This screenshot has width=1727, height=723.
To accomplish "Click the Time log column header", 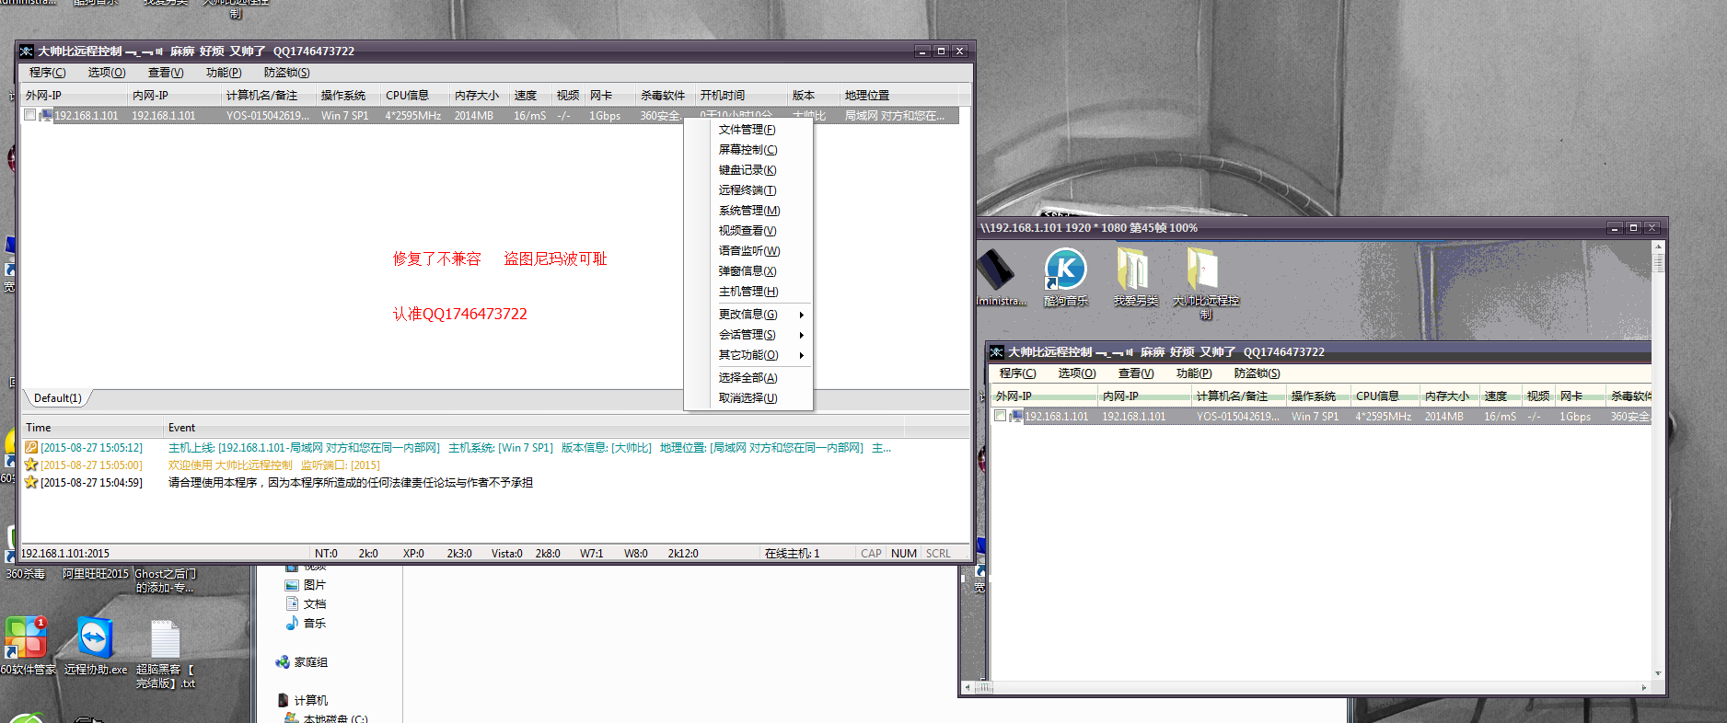I will point(92,428).
